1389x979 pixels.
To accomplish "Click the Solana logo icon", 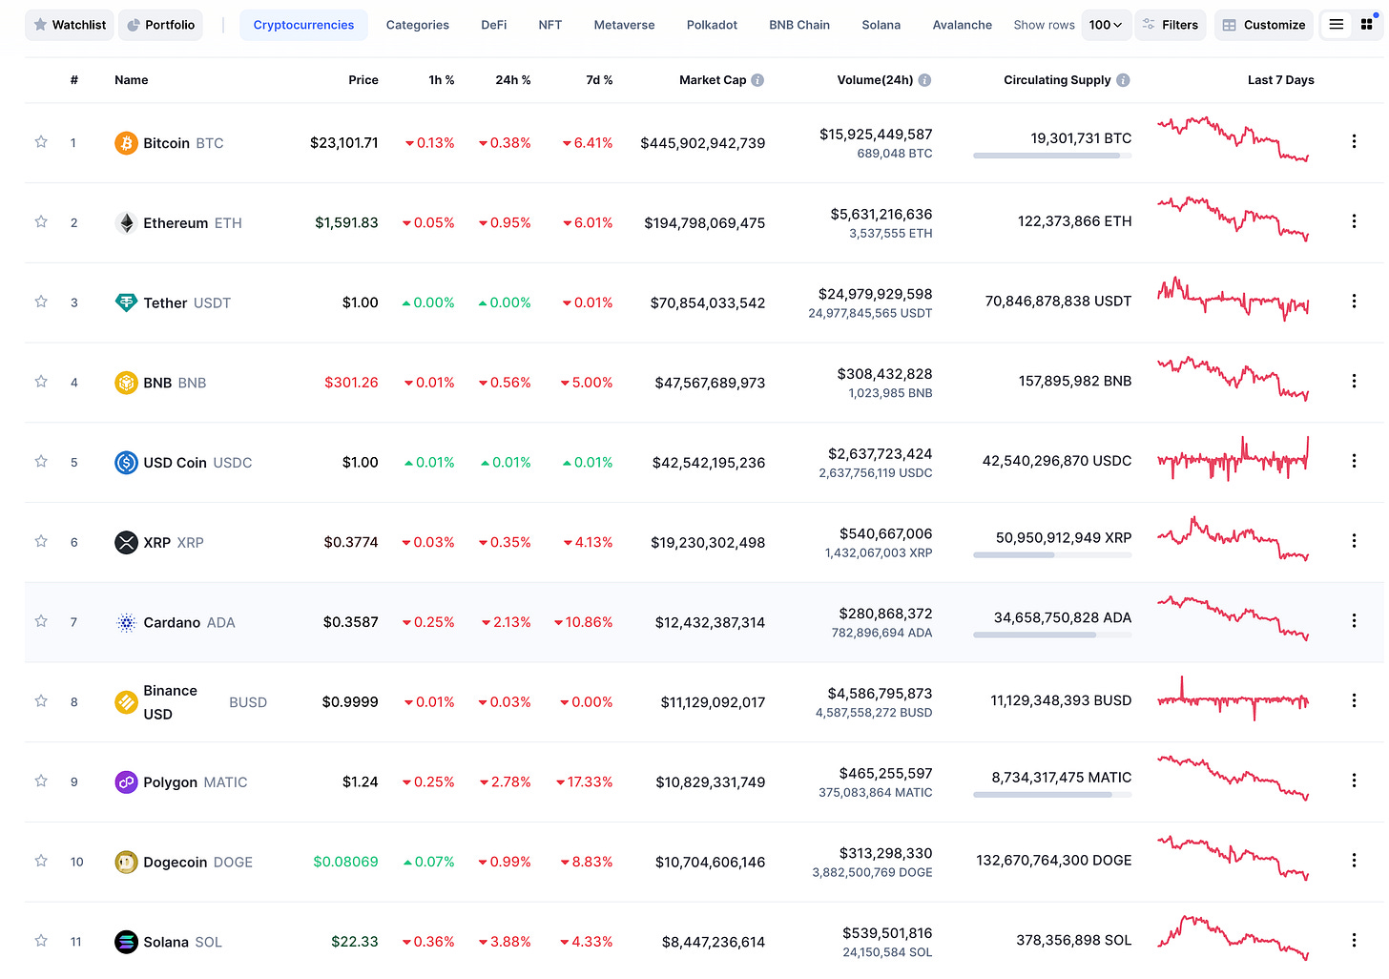I will coord(126,942).
